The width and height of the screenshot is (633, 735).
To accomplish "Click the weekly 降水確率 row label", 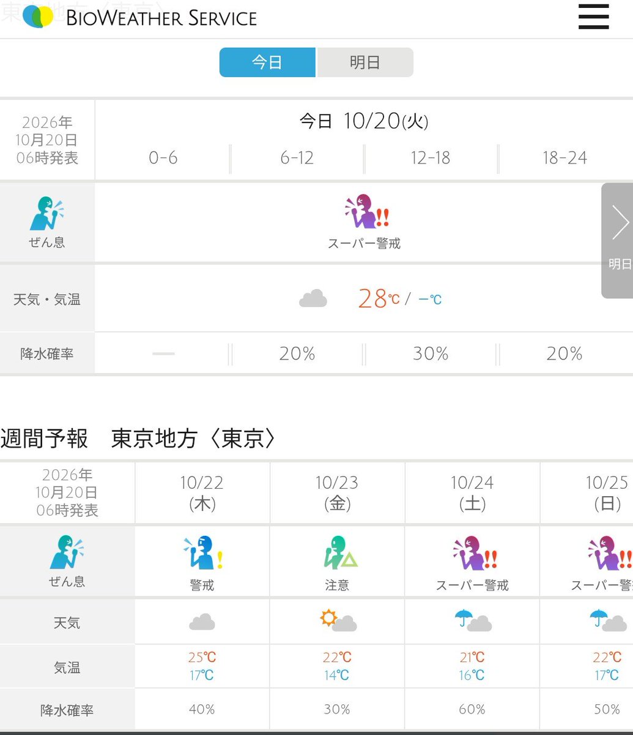I will pyautogui.click(x=67, y=710).
